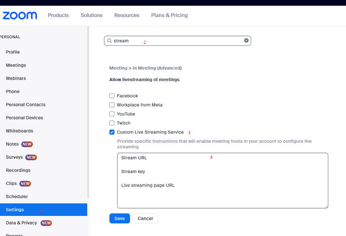Go to Profile in the sidebar
The width and height of the screenshot is (346, 236).
pyautogui.click(x=13, y=52)
